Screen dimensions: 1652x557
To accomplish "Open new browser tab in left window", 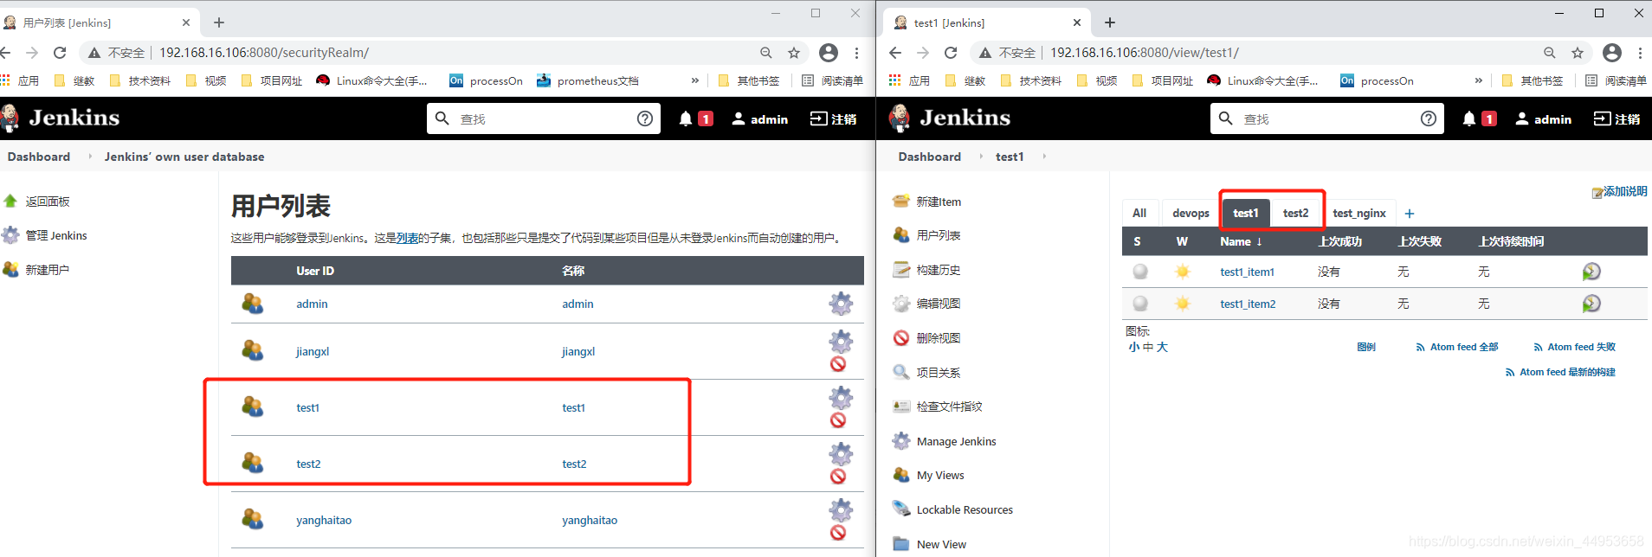I will coord(219,22).
